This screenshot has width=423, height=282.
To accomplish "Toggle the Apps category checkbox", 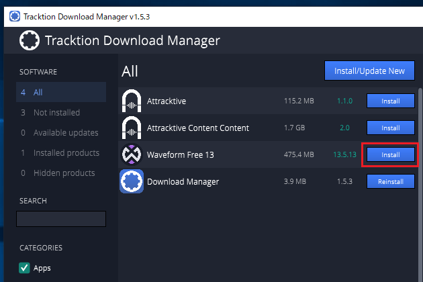I will coord(23,268).
